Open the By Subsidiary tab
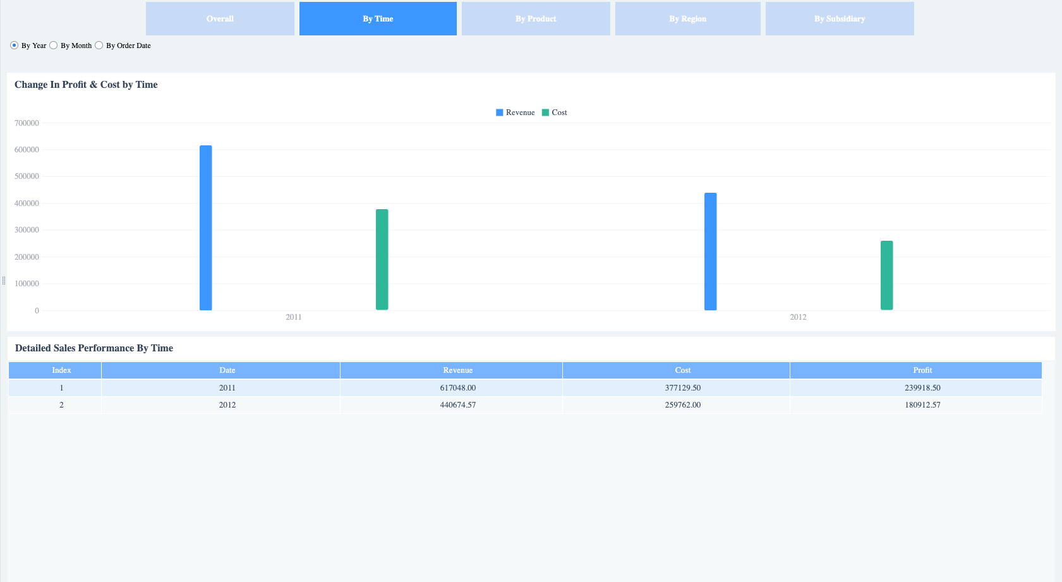 click(x=840, y=18)
